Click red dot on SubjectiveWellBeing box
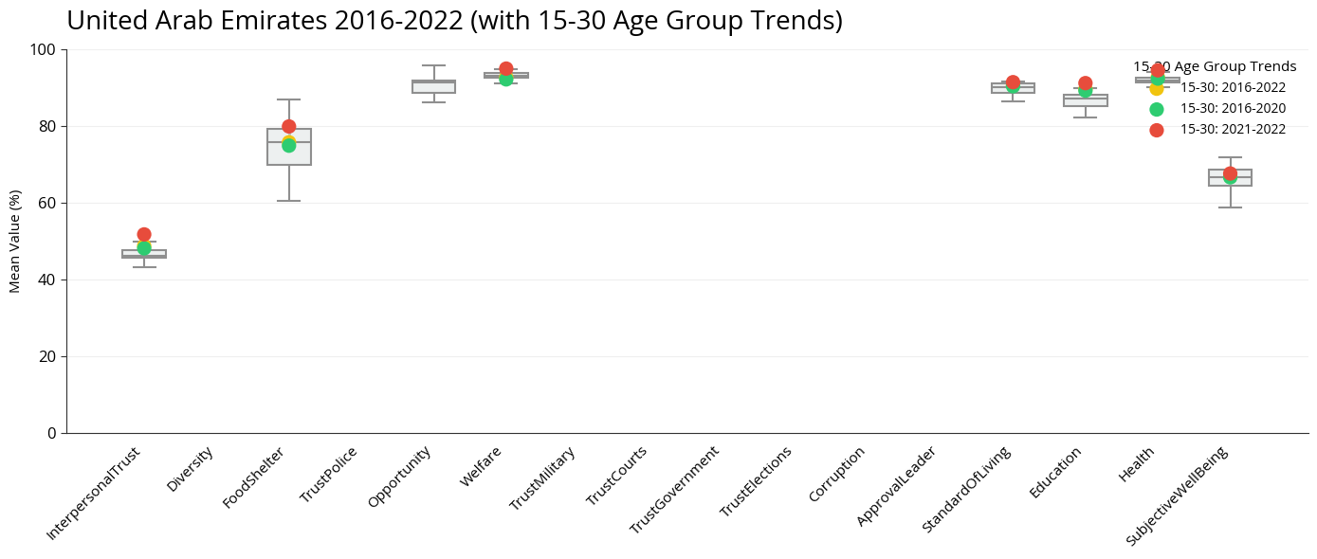This screenshot has width=1317, height=559. (1230, 173)
